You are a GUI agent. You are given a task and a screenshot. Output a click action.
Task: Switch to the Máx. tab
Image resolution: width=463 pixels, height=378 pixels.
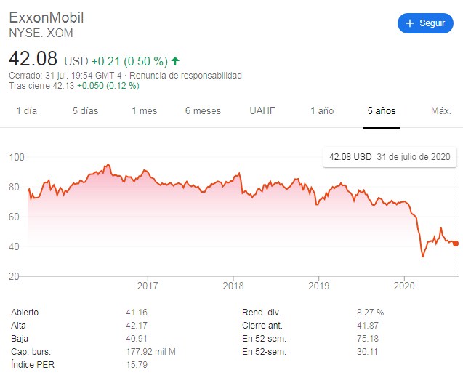440,111
